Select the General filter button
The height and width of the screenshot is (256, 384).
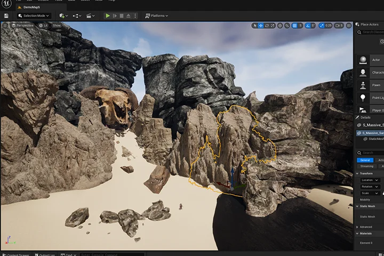point(365,160)
